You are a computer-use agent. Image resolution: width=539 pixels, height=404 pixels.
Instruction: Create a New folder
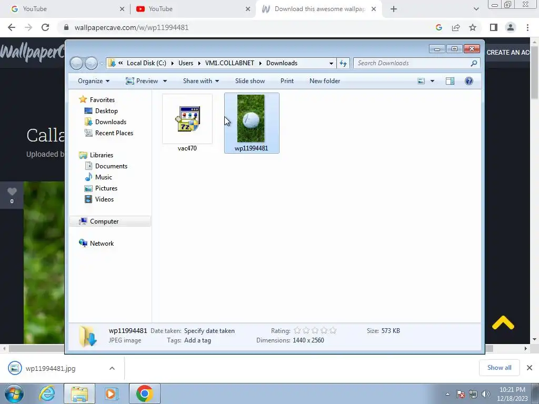[x=325, y=81]
